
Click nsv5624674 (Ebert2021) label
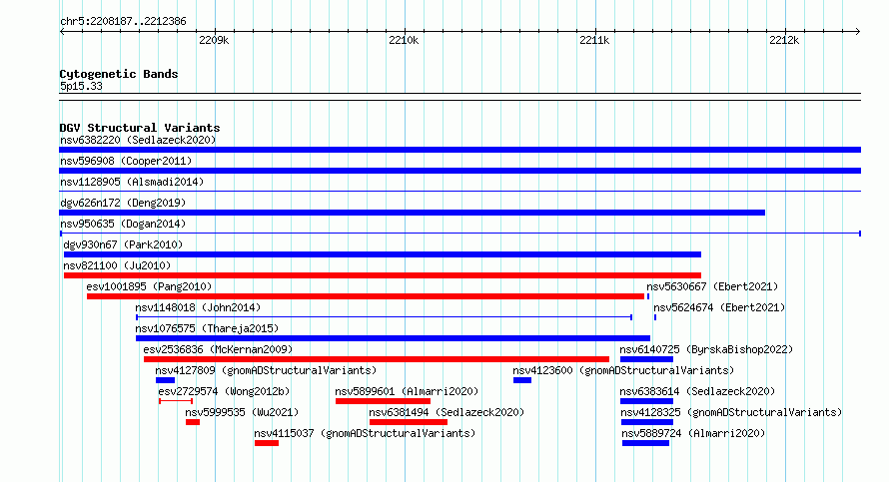pos(719,307)
